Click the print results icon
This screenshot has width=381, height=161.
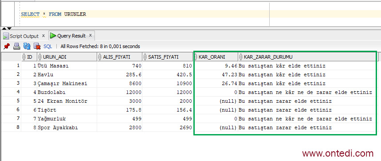[x=16, y=46]
